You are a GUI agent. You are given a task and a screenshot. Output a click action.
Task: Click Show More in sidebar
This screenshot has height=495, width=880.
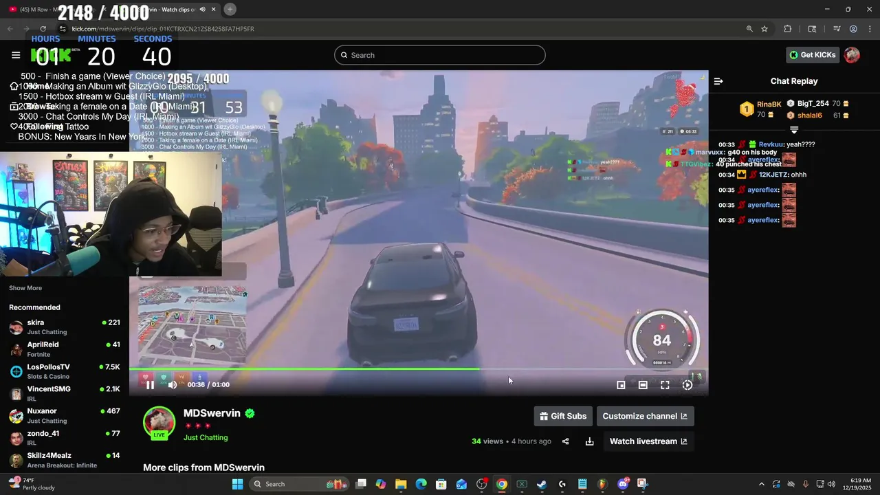[x=25, y=288]
